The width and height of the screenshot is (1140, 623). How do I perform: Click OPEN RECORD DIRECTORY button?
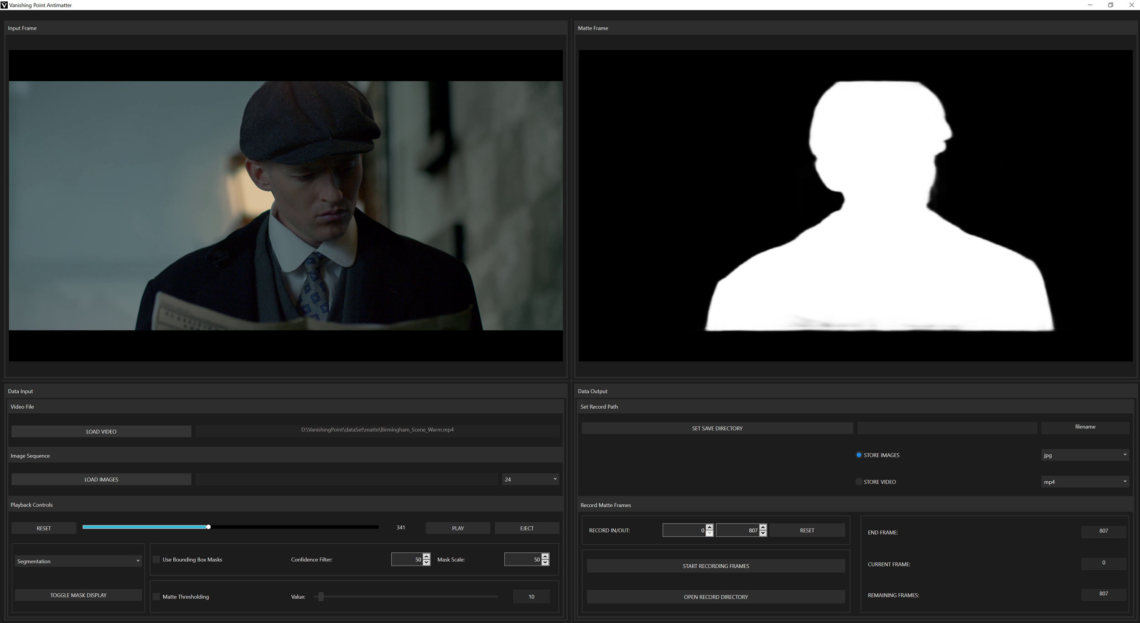click(x=715, y=597)
